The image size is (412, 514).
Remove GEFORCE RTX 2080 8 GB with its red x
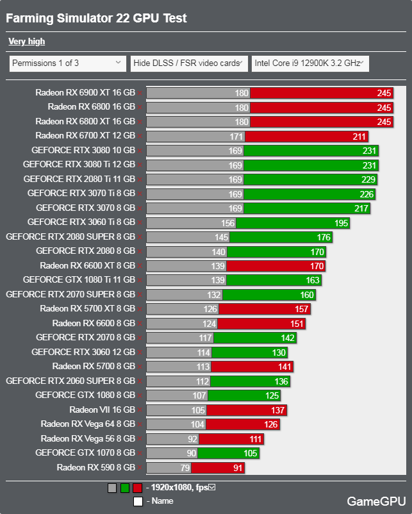140,251
